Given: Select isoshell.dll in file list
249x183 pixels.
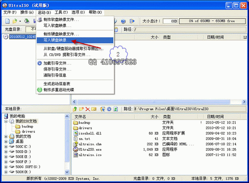Looking at the screenshot, I should (90, 134).
